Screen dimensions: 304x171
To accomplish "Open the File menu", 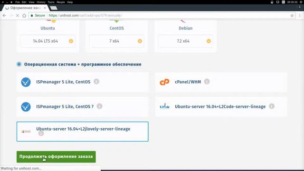I will pos(18,2).
